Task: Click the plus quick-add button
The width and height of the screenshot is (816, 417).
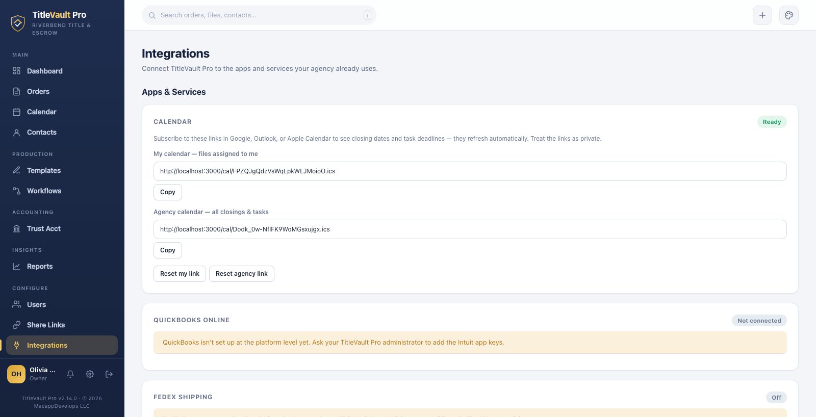Action: (x=762, y=15)
